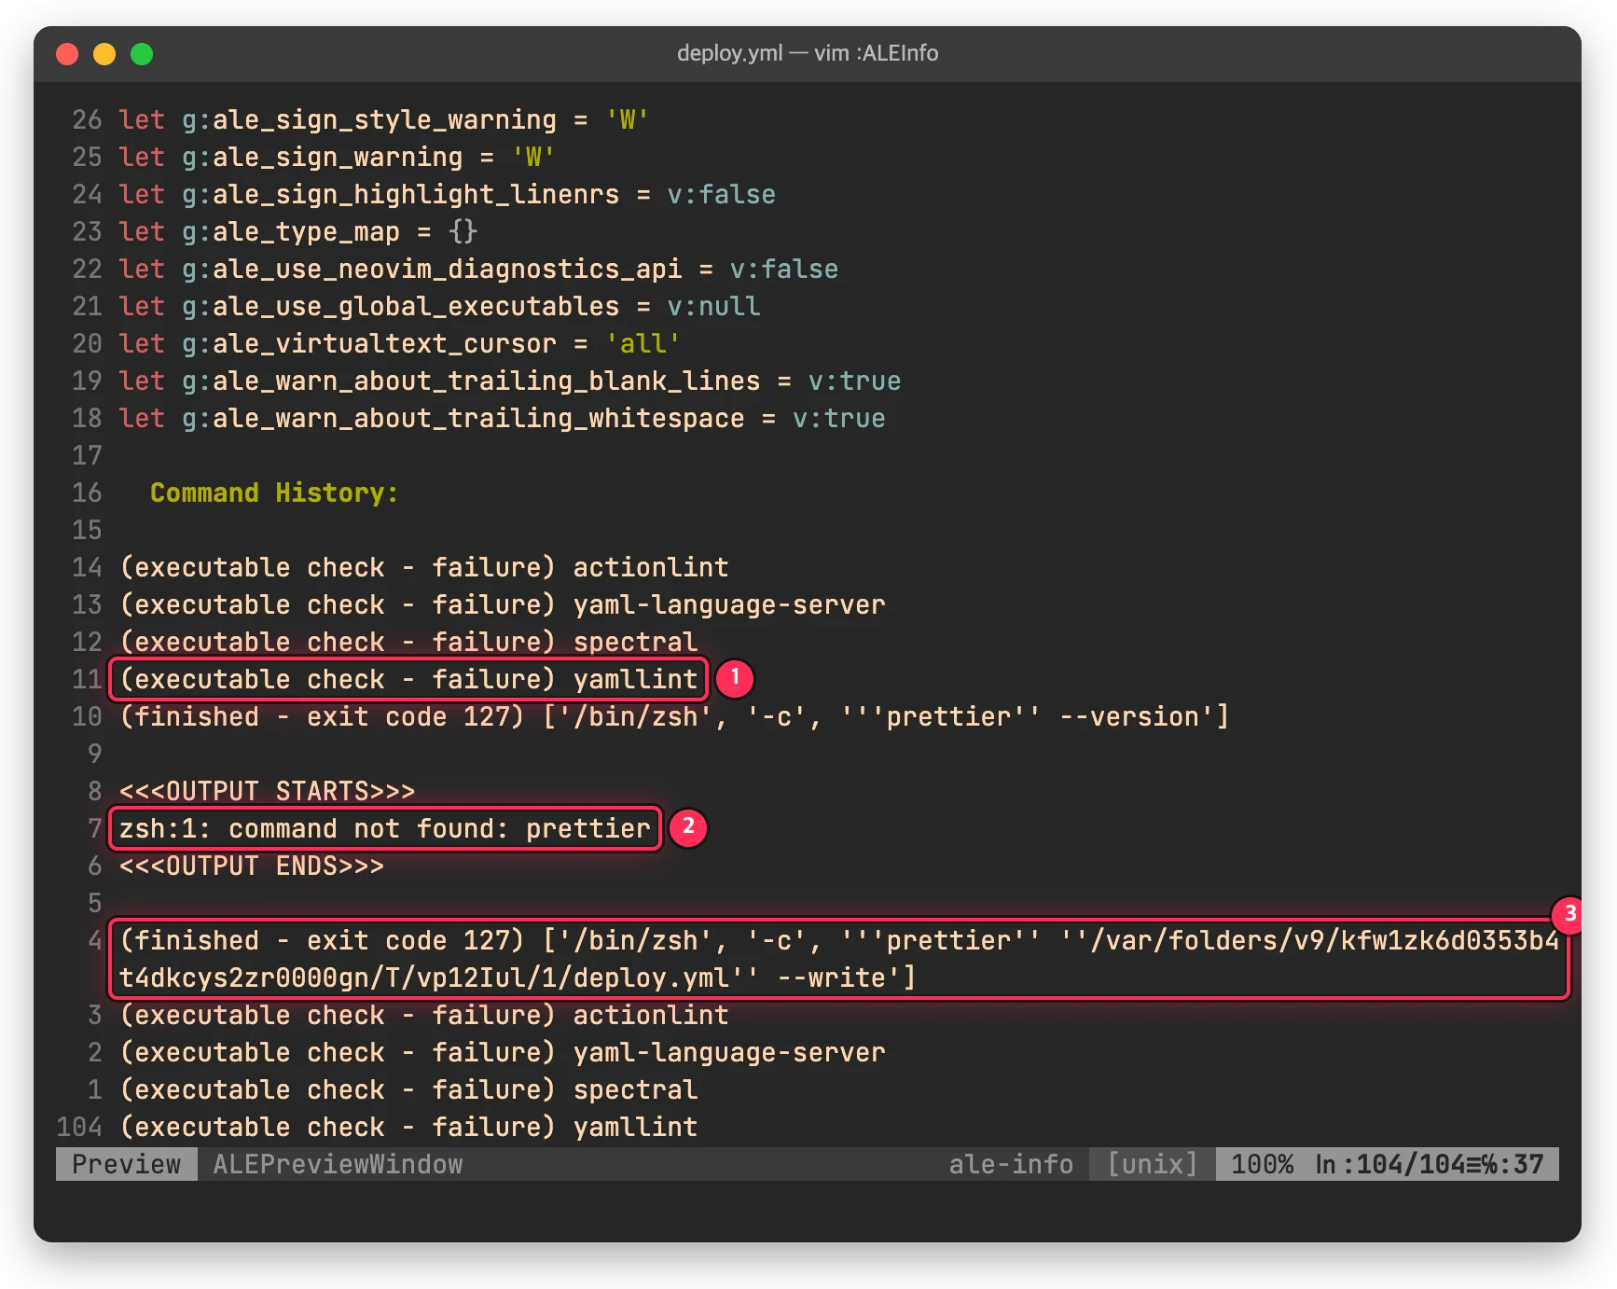Click the g:ale_use_neovim_diagnostics_api line
This screenshot has width=1617, height=1289.
[x=478, y=269]
